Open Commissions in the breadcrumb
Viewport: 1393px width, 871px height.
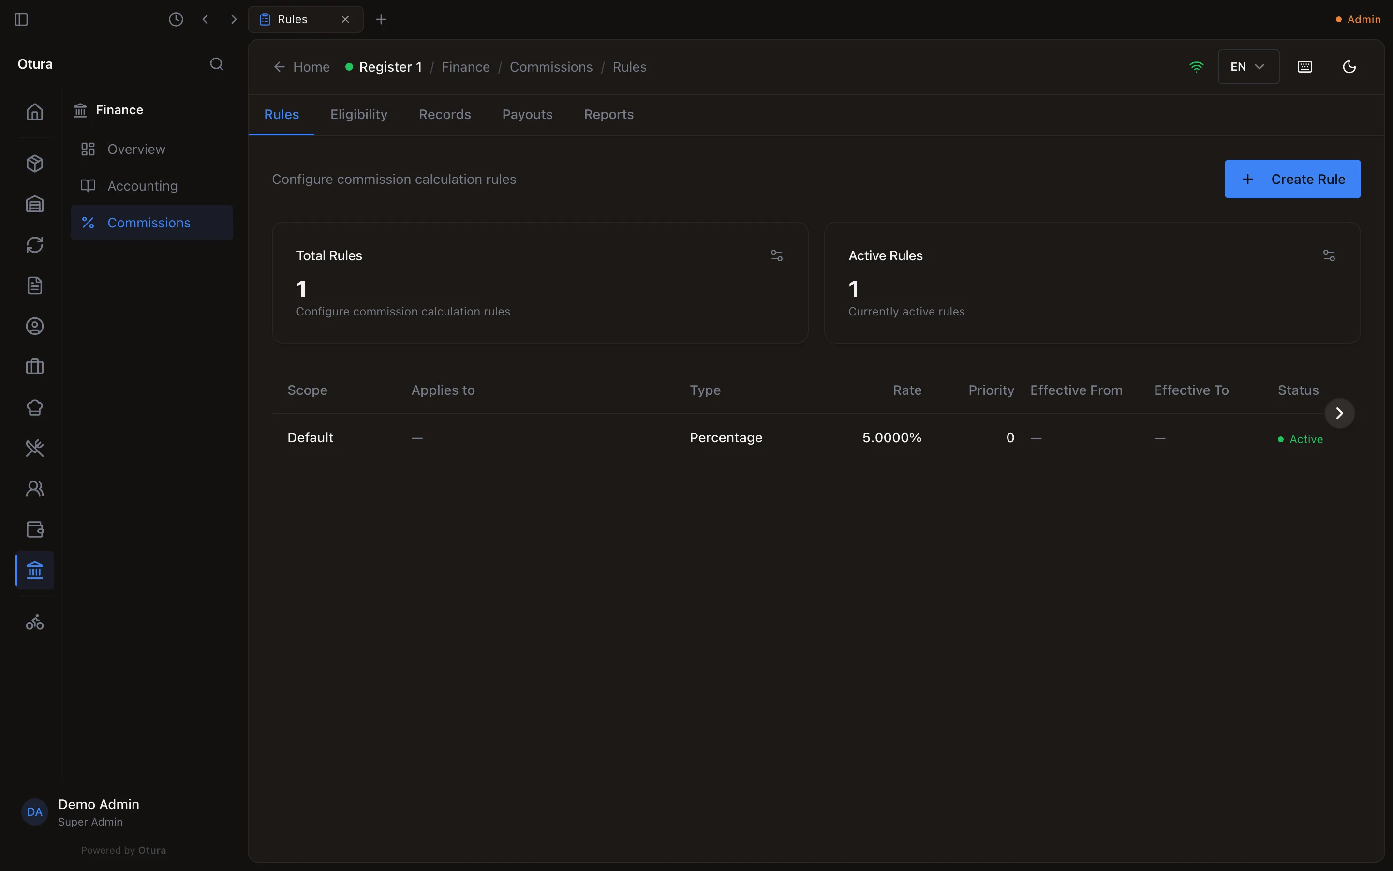(551, 67)
